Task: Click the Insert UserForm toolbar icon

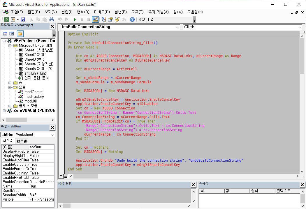Action: tap(13, 19)
